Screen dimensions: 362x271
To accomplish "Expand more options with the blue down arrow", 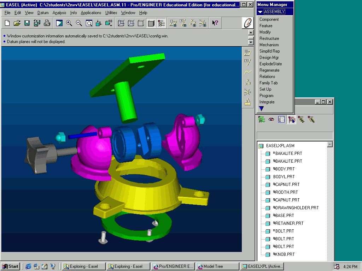I will pyautogui.click(x=261, y=109).
